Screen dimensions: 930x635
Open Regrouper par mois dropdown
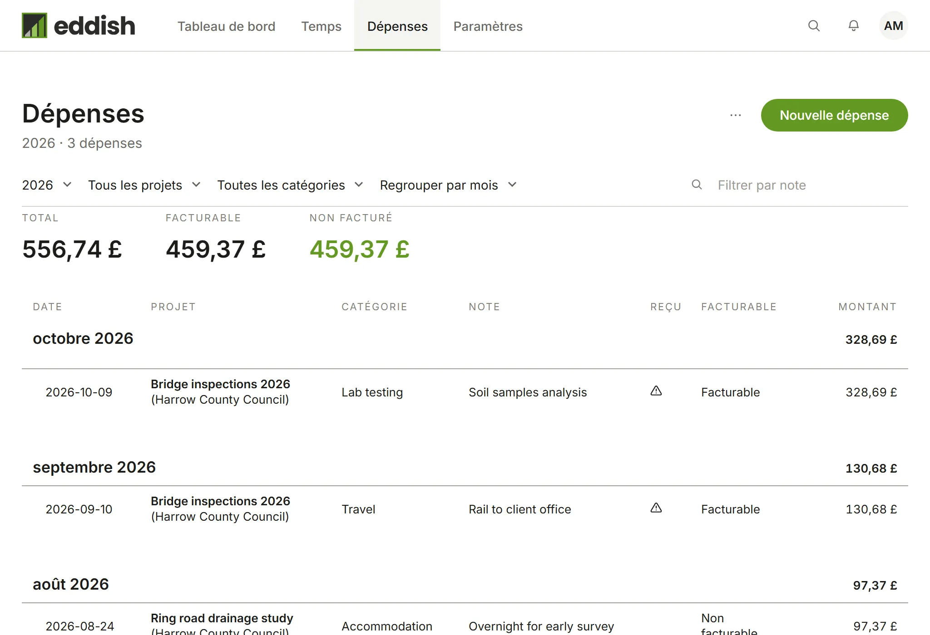pyautogui.click(x=448, y=185)
